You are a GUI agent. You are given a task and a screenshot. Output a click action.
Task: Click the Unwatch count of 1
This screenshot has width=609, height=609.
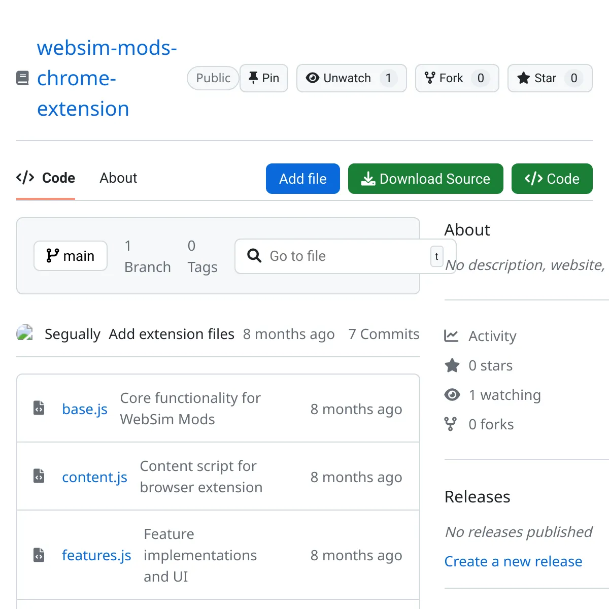point(388,78)
